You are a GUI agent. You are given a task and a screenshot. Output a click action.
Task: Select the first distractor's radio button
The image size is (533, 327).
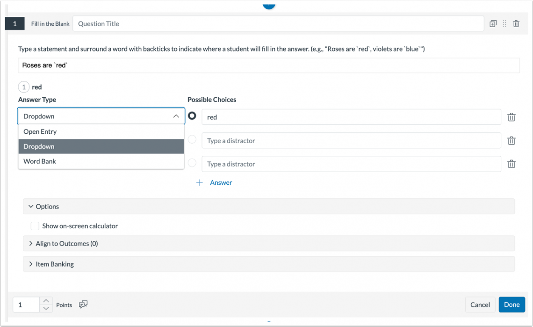[x=192, y=139]
